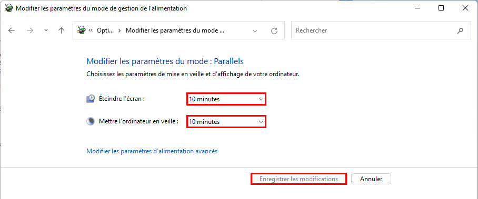
Task: Open the Mettre l'ordinateur en veille dropdown
Action: pos(226,122)
